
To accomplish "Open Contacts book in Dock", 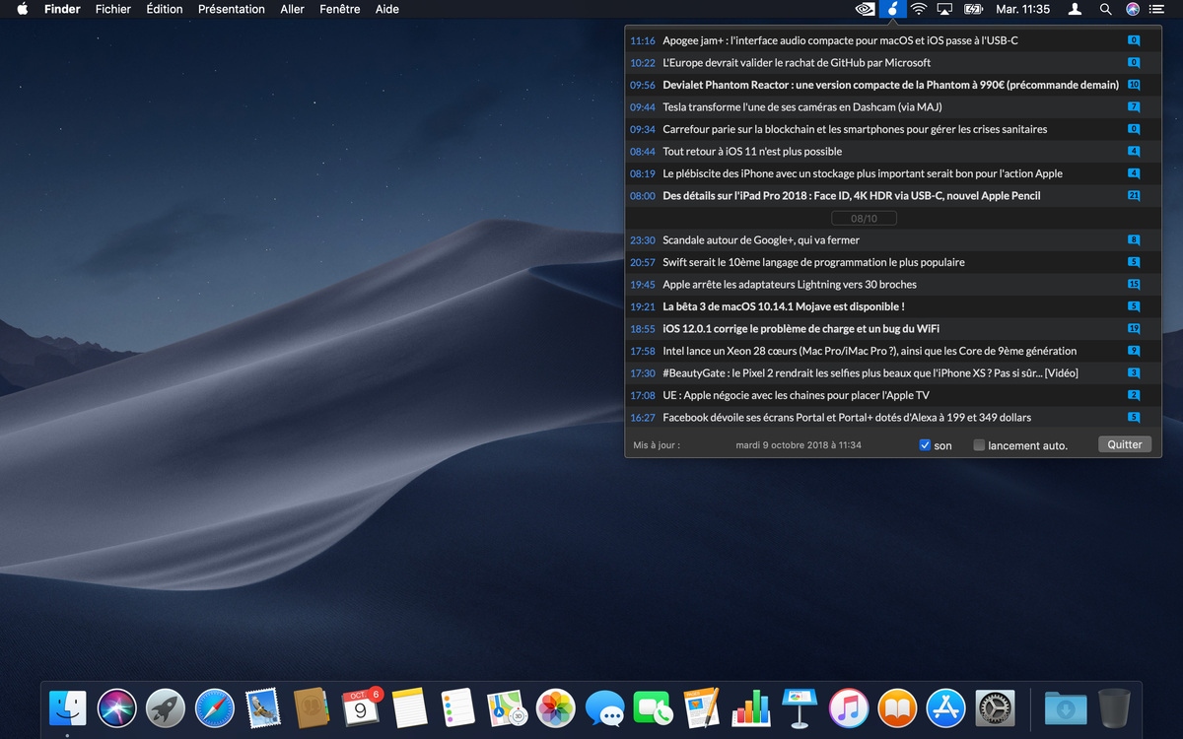I will [x=312, y=708].
